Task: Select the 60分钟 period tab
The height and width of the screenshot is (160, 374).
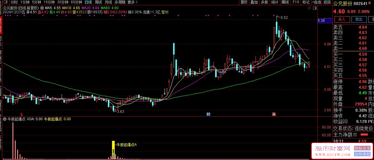Action: pos(76,2)
